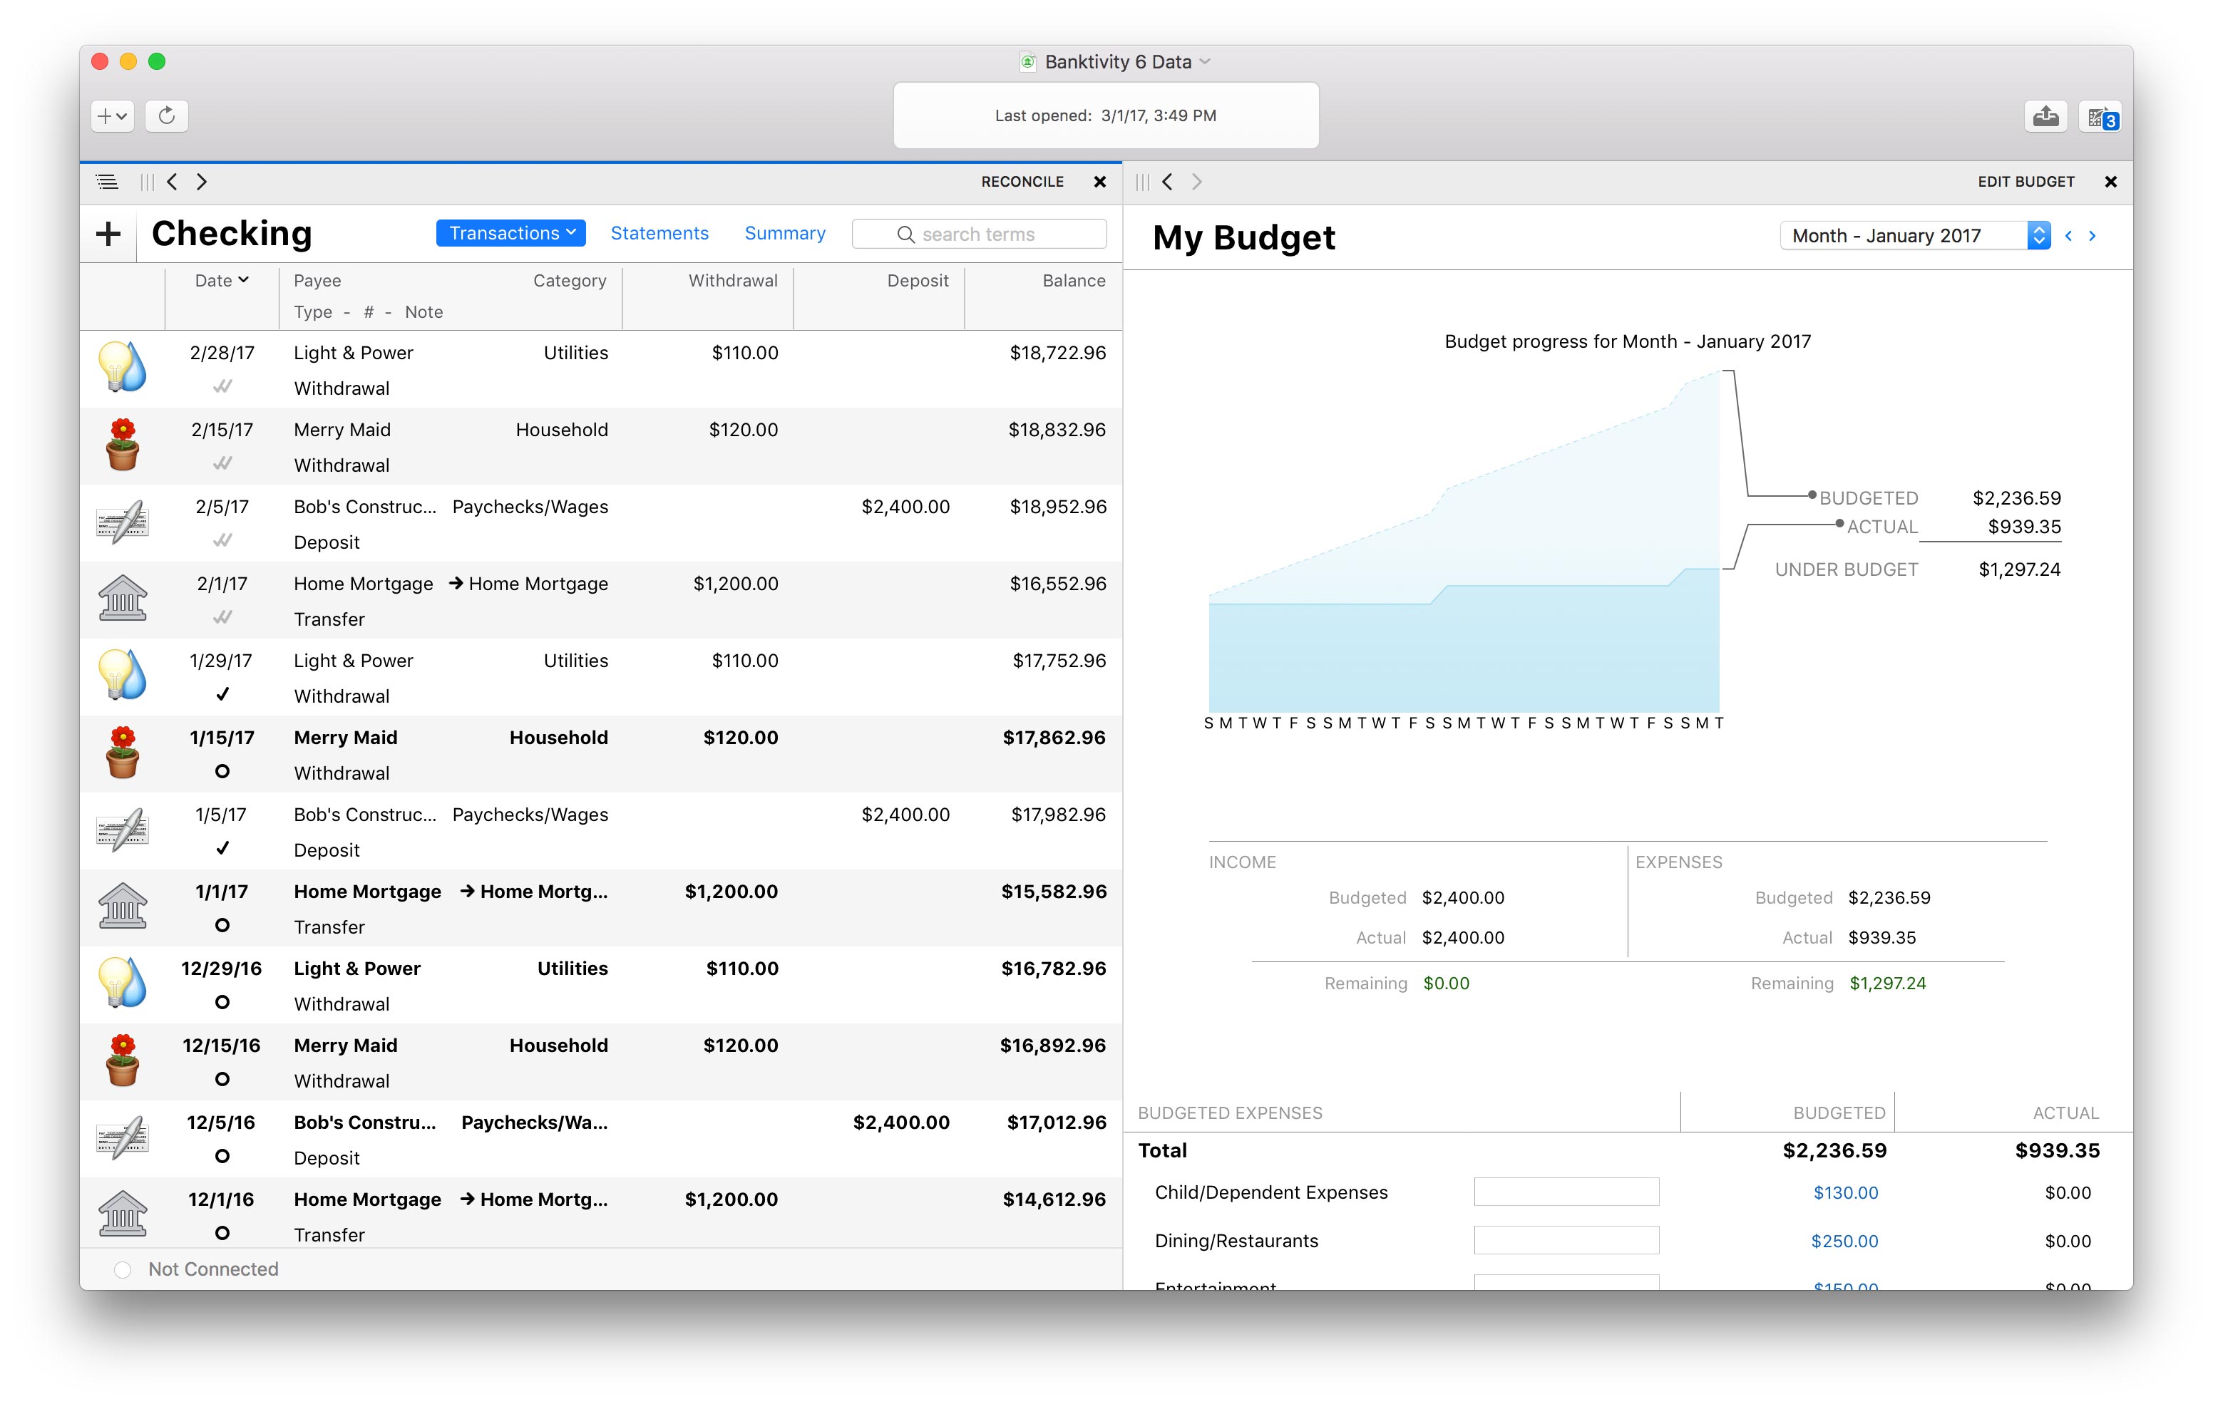
Task: Toggle the cleared circle on the 12/29/16 row
Action: (222, 1003)
